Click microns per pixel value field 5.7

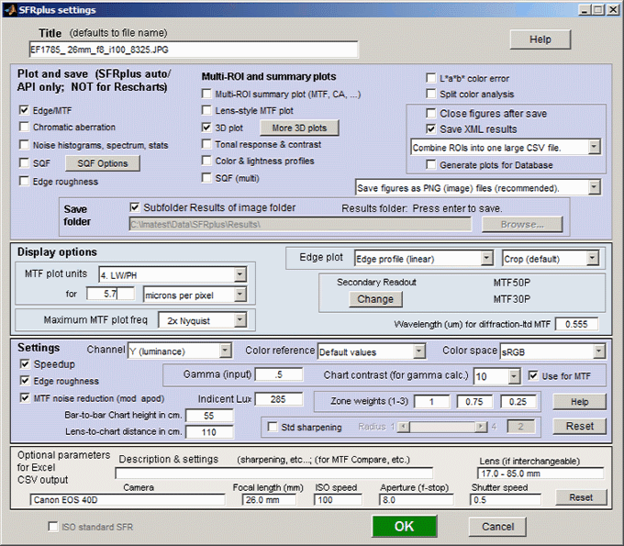[x=111, y=294]
